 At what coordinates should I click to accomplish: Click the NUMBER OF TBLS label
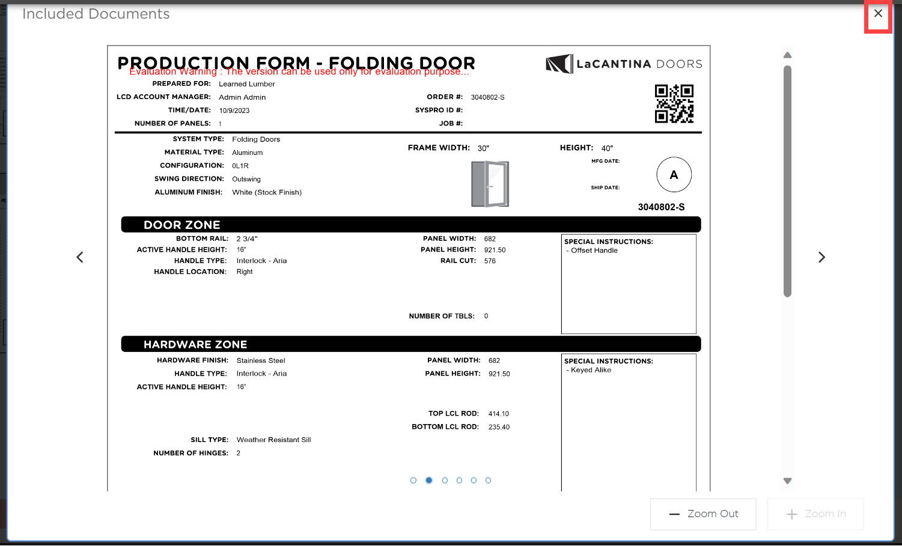pyautogui.click(x=442, y=317)
